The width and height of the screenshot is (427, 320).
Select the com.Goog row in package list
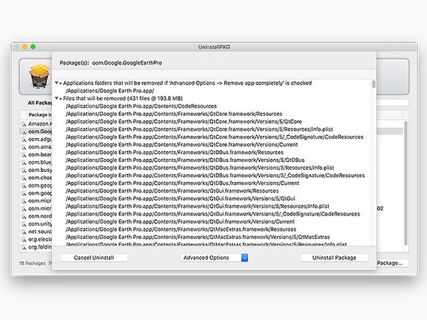[36, 132]
